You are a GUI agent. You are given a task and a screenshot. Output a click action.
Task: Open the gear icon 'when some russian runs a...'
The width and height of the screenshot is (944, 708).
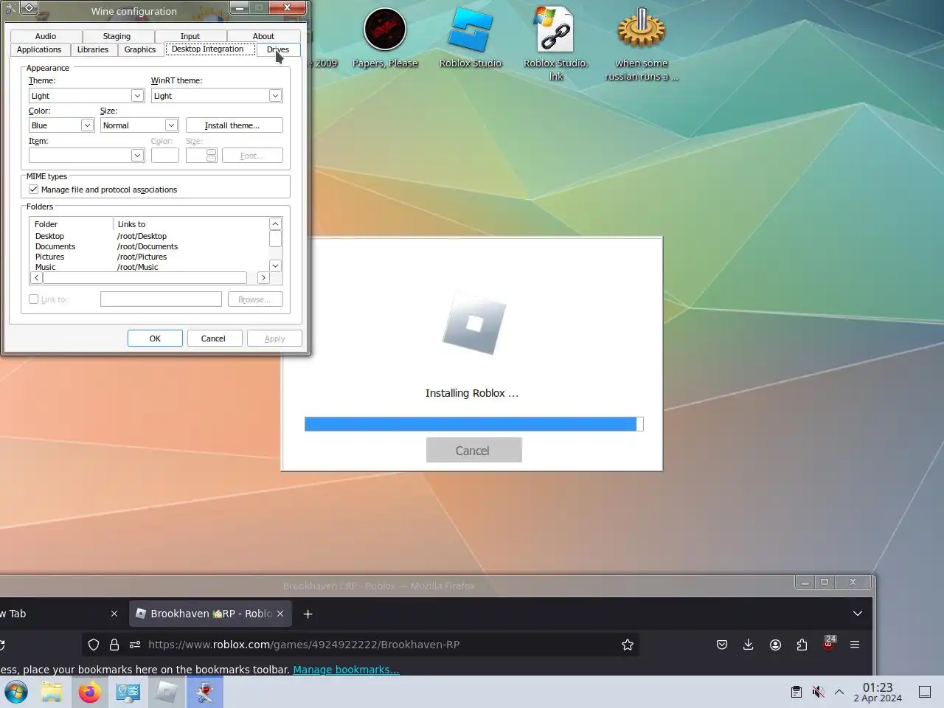pos(642,44)
